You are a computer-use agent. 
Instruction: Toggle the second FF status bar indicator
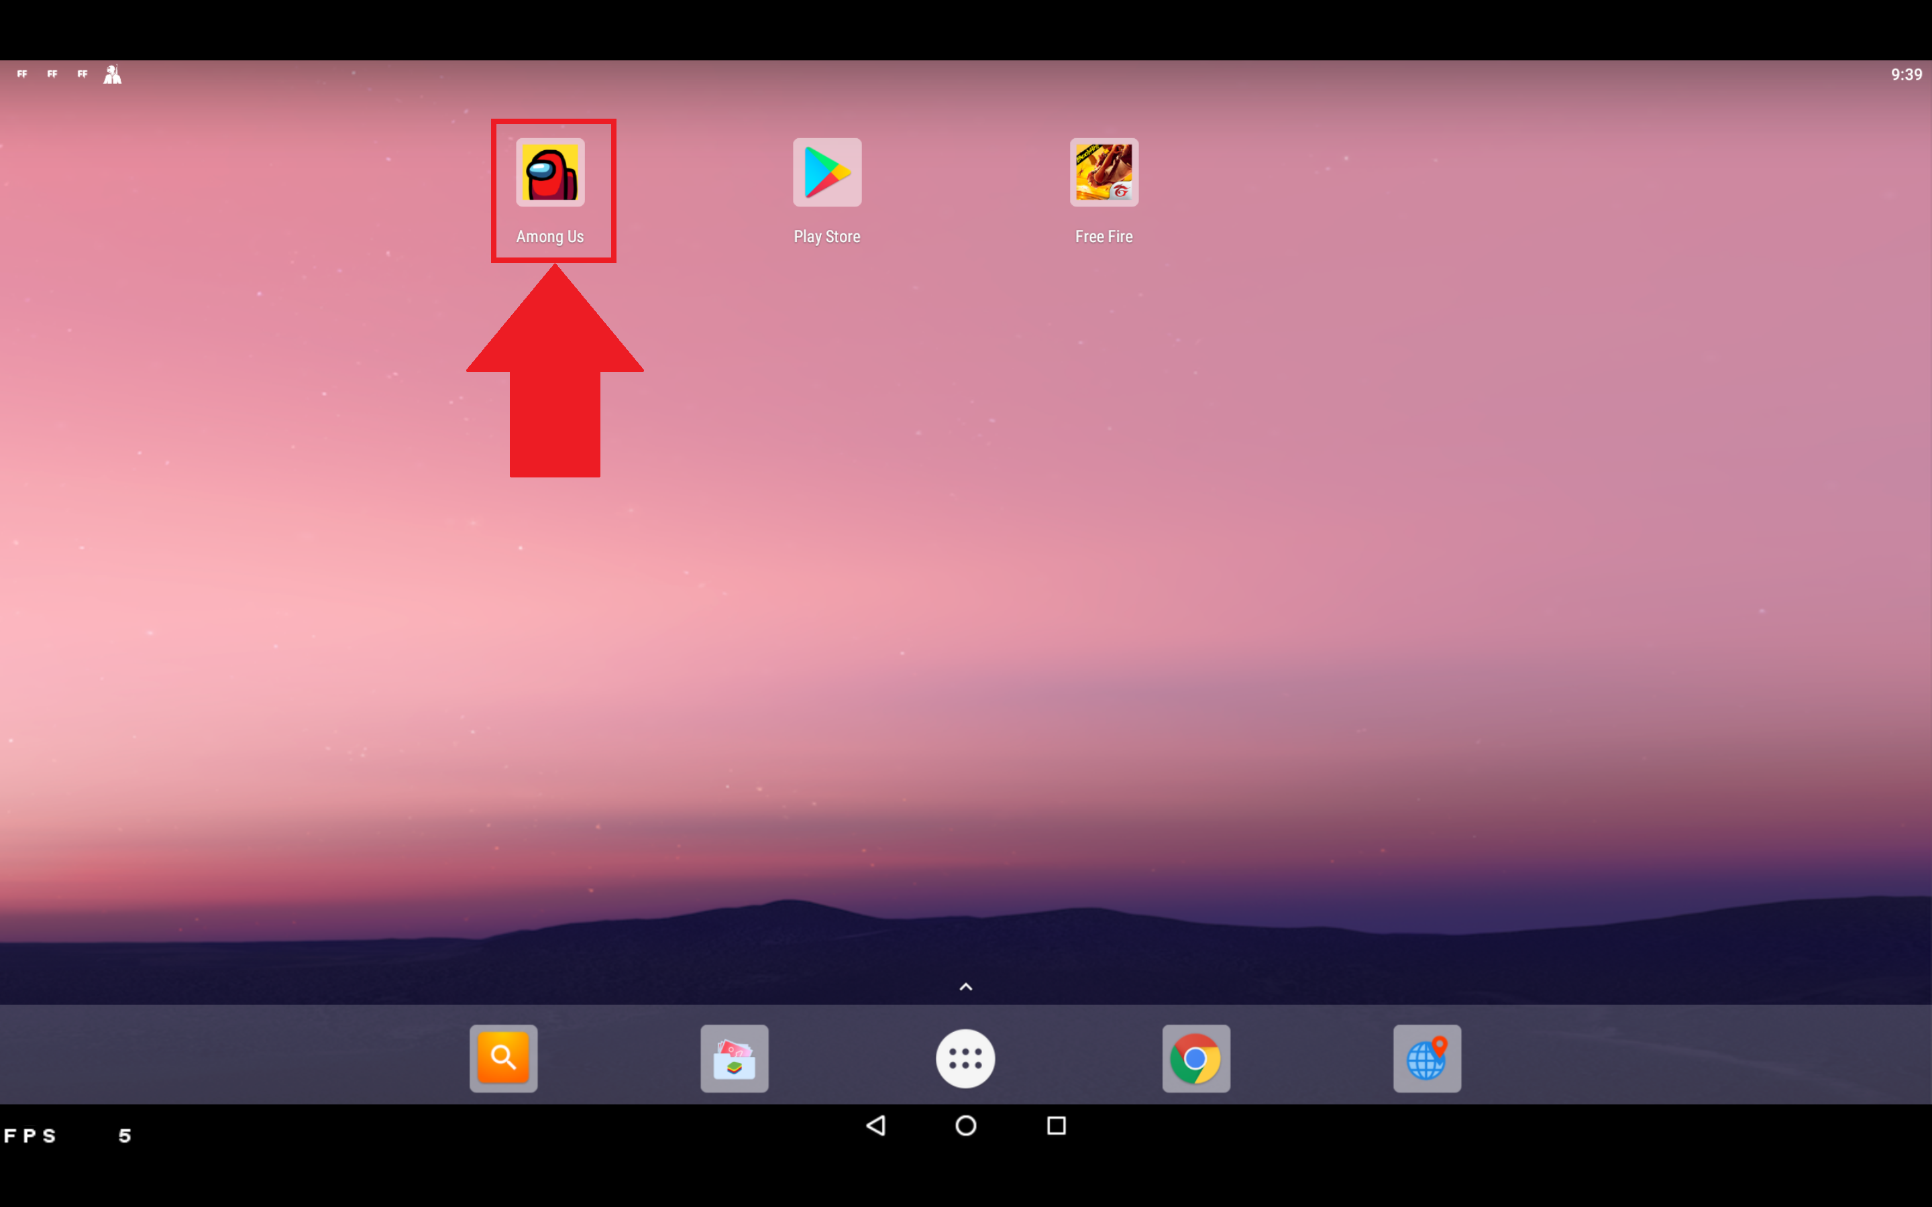click(x=52, y=74)
